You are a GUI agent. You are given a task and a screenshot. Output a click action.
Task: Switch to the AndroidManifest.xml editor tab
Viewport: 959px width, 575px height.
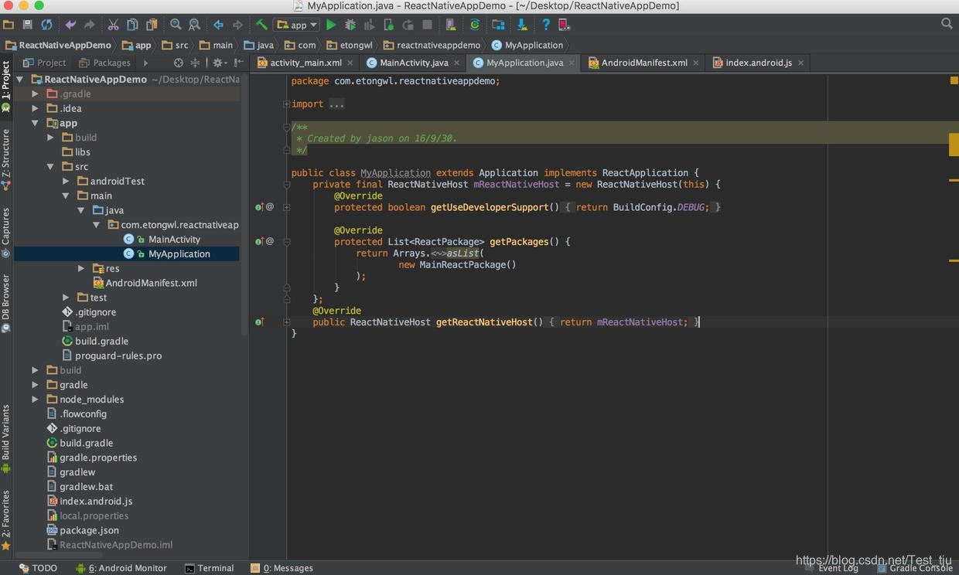point(643,63)
